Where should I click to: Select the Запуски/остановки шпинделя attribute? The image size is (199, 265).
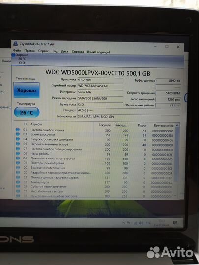pyautogui.click(x=52, y=139)
